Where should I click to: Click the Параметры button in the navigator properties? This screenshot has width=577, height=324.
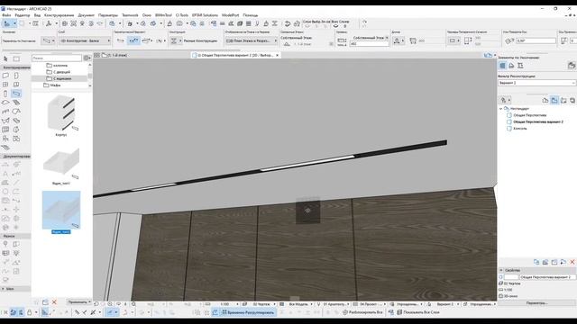point(536,303)
